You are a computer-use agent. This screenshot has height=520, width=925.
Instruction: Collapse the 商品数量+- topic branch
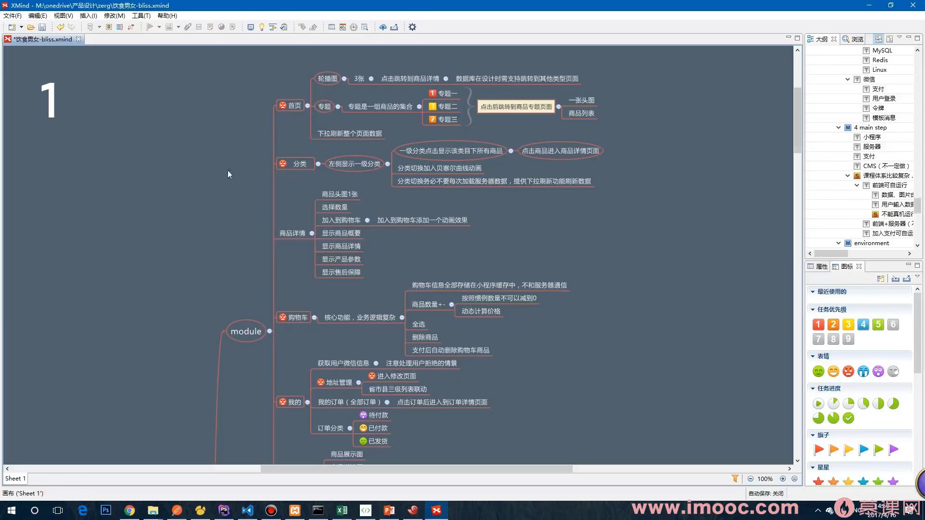(x=451, y=304)
